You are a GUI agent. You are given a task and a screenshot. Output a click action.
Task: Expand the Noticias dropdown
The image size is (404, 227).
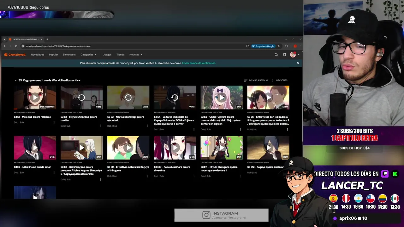136,55
